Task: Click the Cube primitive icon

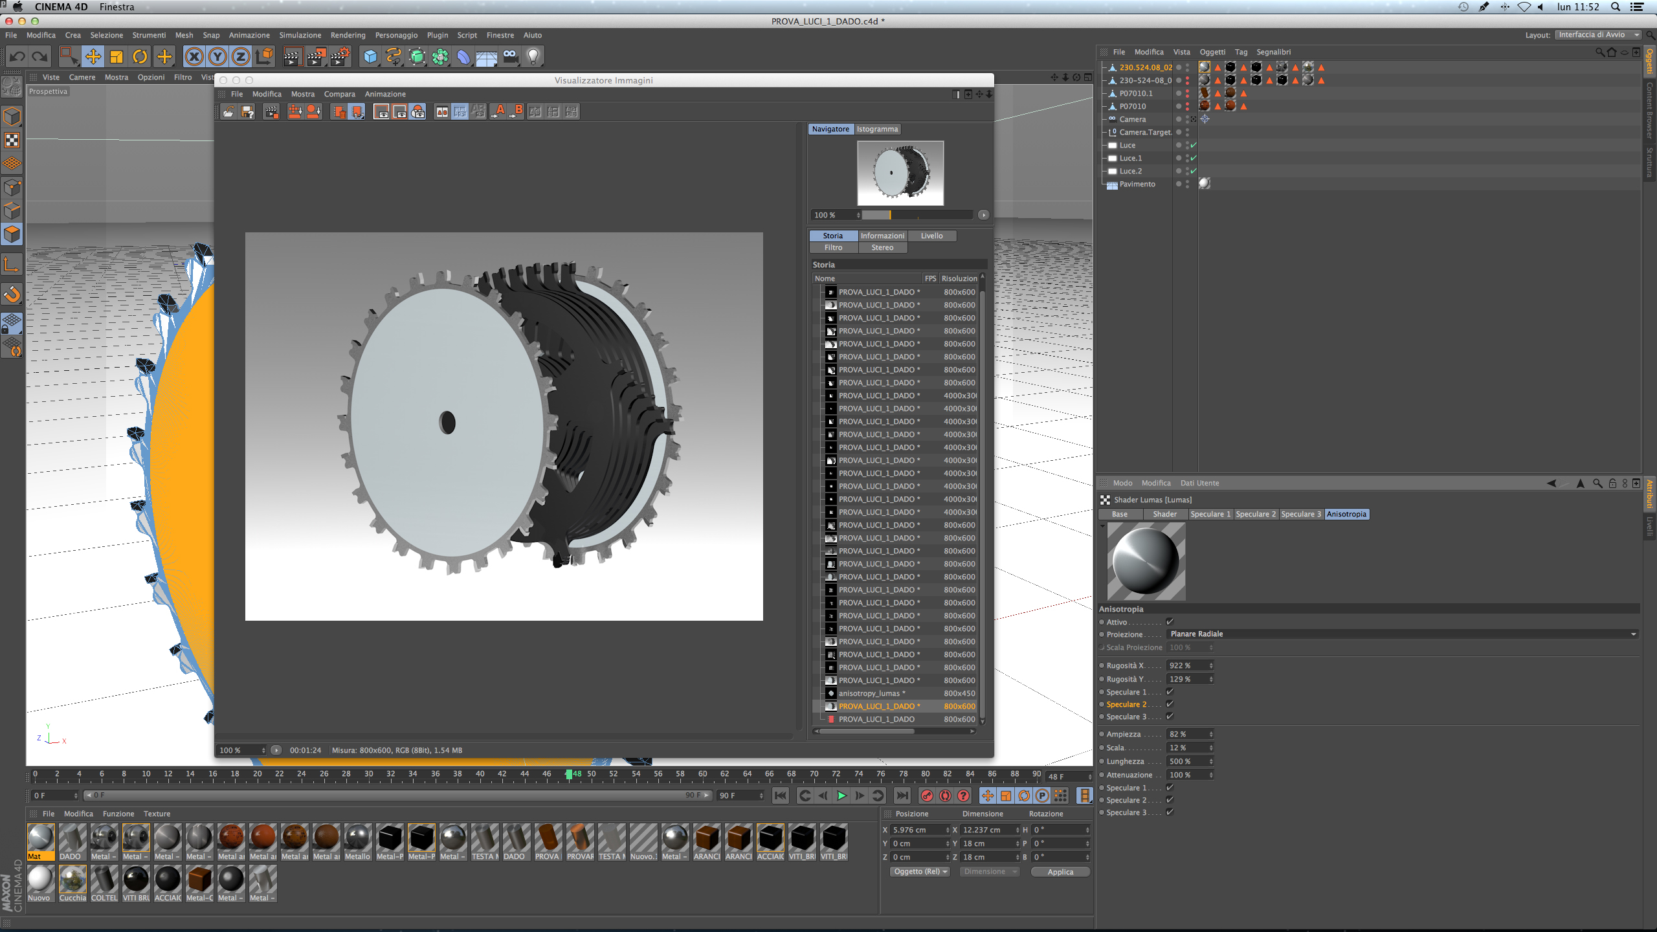Action: click(x=370, y=57)
